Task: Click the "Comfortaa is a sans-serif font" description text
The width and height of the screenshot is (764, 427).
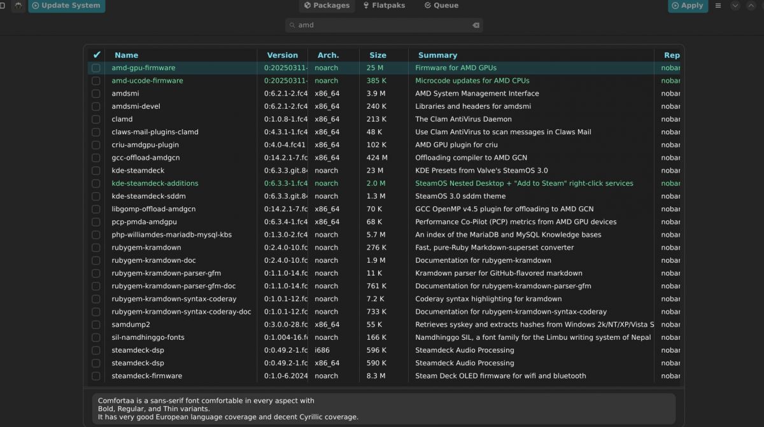Action: 206,401
